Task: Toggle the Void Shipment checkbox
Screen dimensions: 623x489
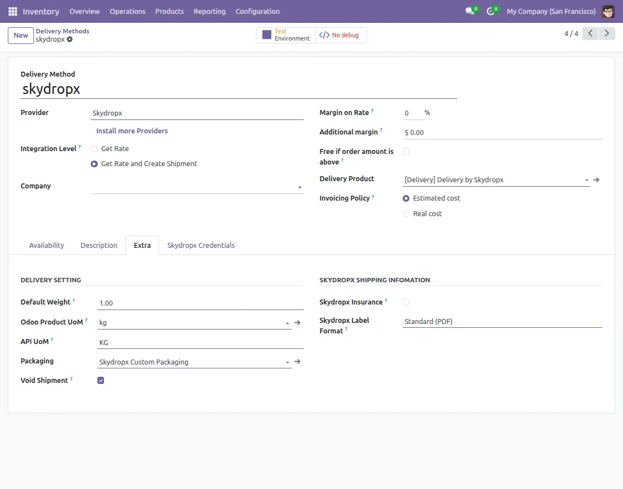Action: click(x=101, y=381)
